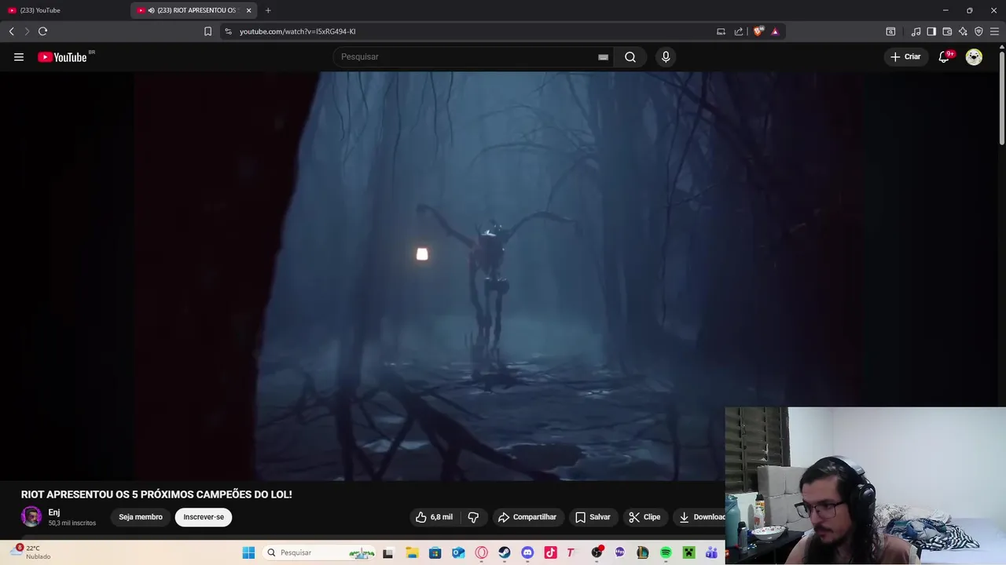The width and height of the screenshot is (1006, 565).
Task: Open Brave Rewards triangle icon
Action: click(775, 31)
